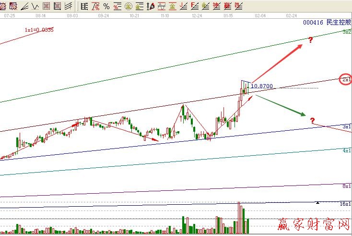Screen dimensions: 352x236
Task: Select the 3x2 green line label
Action: point(347,32)
